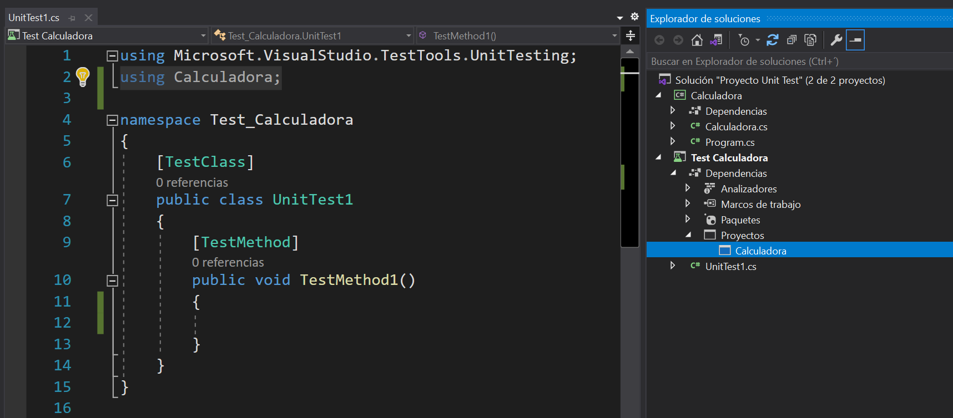Toggle Preview Selected Items button
The width and height of the screenshot is (953, 418).
(x=855, y=40)
